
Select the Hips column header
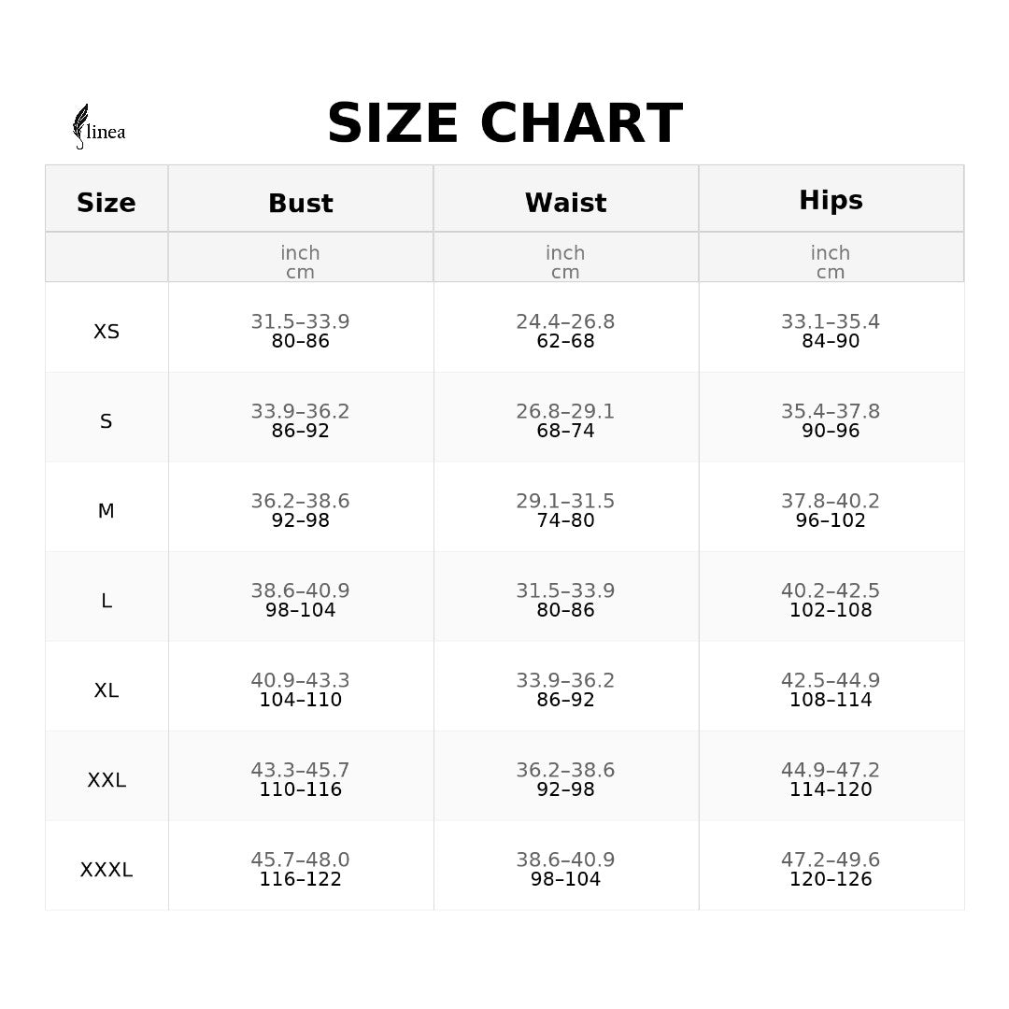pyautogui.click(x=831, y=200)
